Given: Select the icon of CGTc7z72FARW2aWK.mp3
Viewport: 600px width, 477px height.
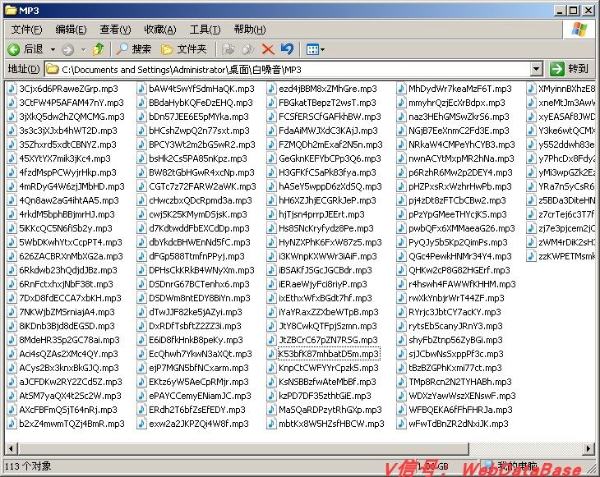Looking at the screenshot, I should tap(141, 186).
